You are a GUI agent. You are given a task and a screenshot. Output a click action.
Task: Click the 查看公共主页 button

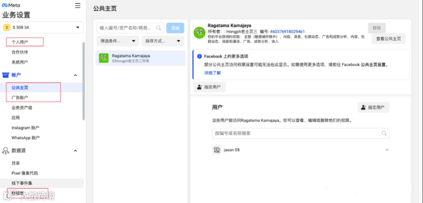tap(389, 39)
